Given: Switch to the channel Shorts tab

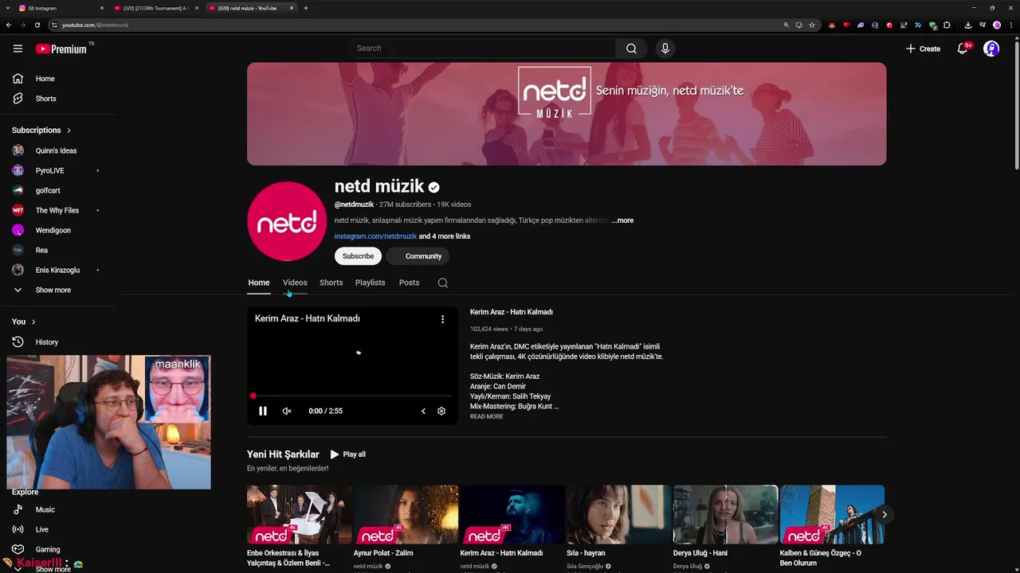Looking at the screenshot, I should [x=331, y=283].
